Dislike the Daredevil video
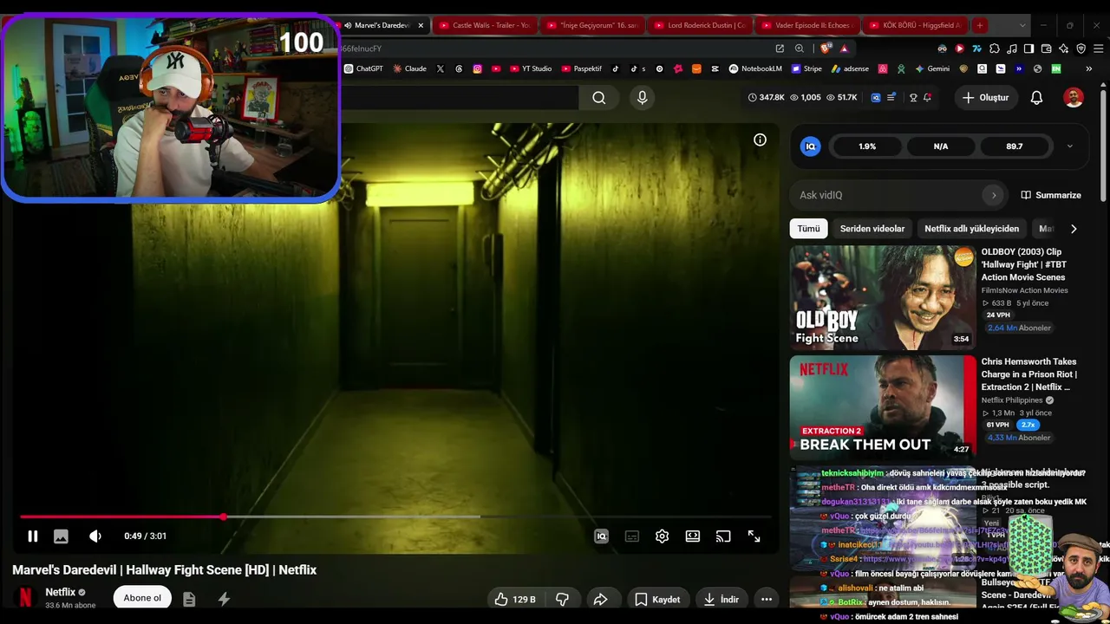1110x624 pixels. pyautogui.click(x=562, y=599)
